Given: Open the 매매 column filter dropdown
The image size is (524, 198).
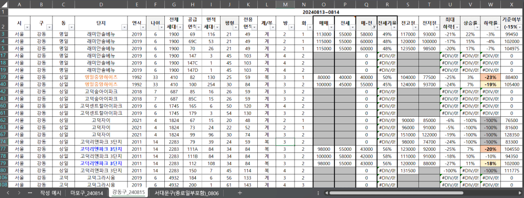Looking at the screenshot, I should pos(331,27).
